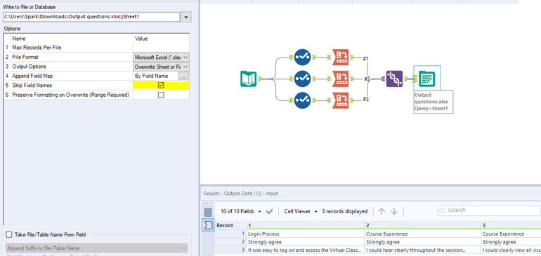Click column header 2 in Results
Image resolution: width=541 pixels, height=256 pixels.
423,225
